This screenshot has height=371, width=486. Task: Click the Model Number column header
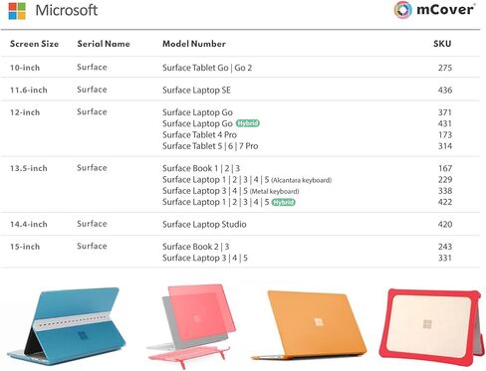(194, 44)
